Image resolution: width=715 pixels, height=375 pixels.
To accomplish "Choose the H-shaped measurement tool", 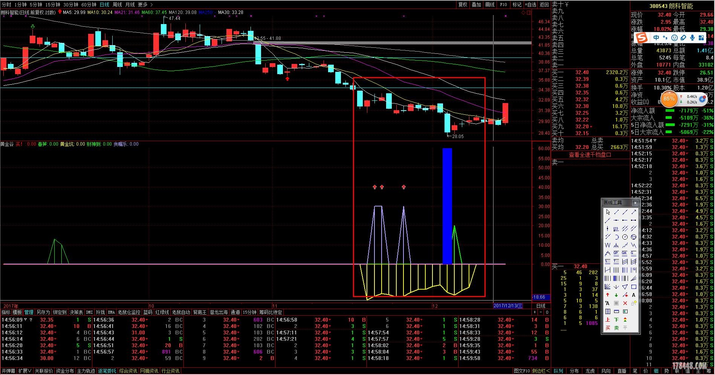I will 608,270.
